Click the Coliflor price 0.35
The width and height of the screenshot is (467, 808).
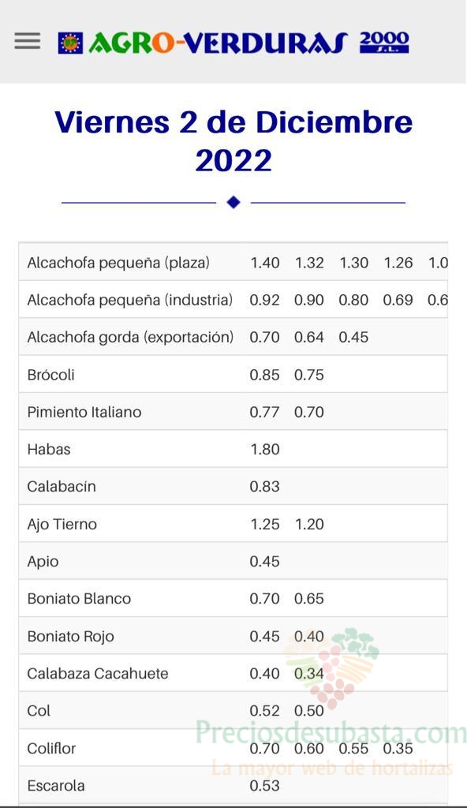(398, 748)
